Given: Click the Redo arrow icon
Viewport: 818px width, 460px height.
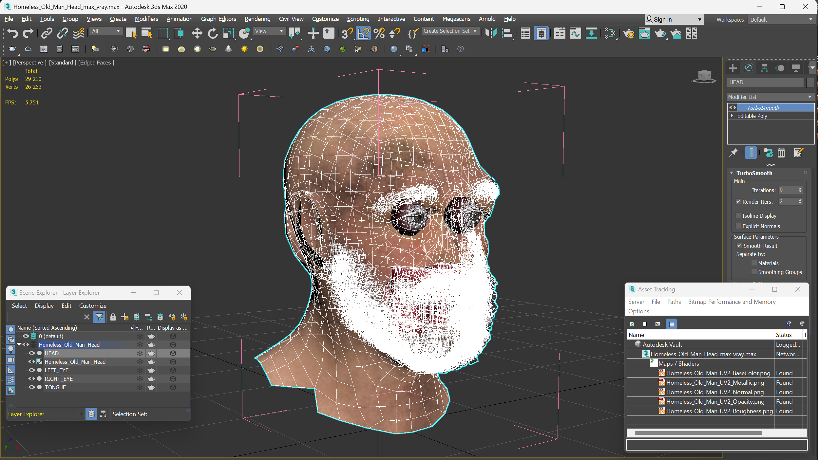Looking at the screenshot, I should click(x=28, y=33).
